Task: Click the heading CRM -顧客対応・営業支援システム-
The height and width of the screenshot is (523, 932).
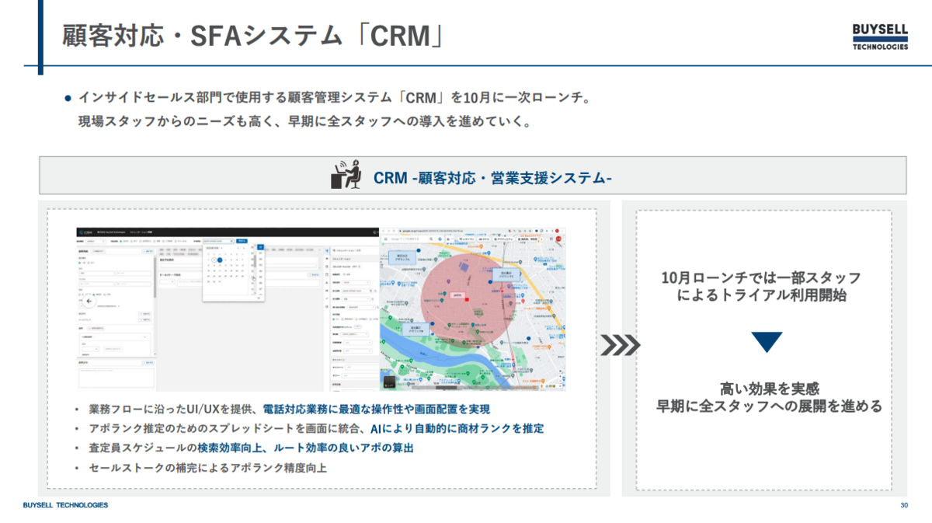Action: click(x=492, y=178)
